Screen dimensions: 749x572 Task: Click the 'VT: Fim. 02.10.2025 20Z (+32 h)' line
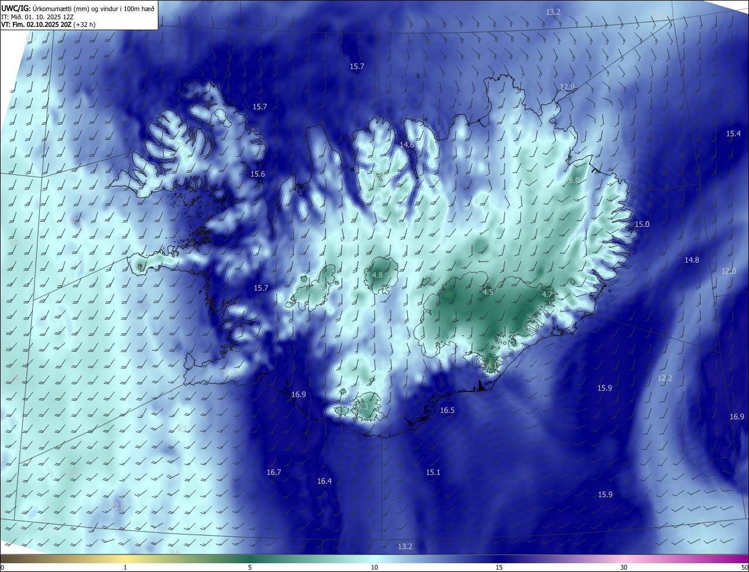pos(49,25)
